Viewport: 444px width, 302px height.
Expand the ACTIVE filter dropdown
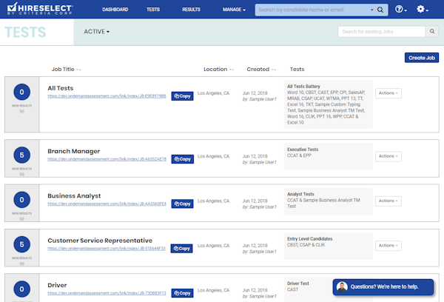click(x=96, y=33)
